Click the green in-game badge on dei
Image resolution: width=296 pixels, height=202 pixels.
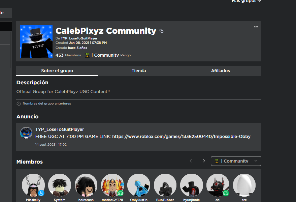(x=226, y=193)
